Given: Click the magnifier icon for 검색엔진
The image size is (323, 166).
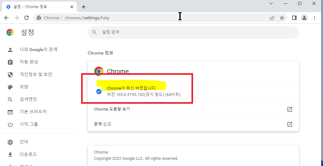Looking at the screenshot, I should pos(10,100).
